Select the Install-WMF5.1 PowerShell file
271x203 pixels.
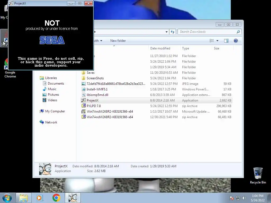[x=156, y=89]
